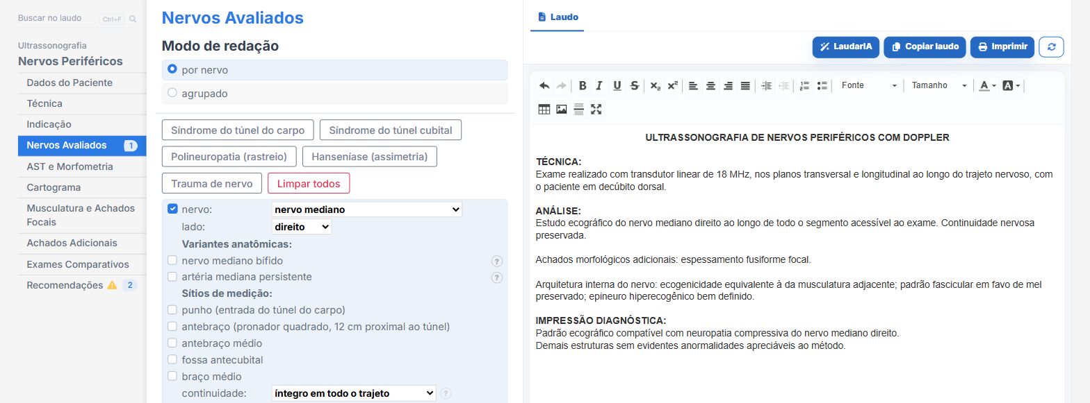Select 'agrupado' writing mode
Screen dimensions: 1090x403
tap(334, 94)
